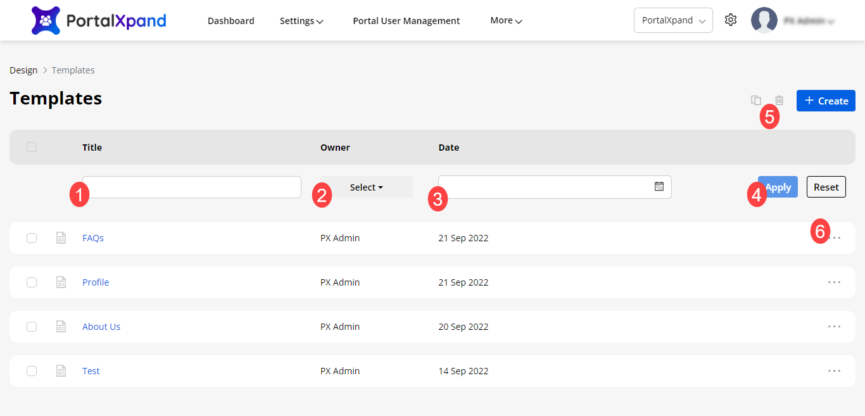
Task: Open the three-dot menu for Test row
Action: (x=835, y=371)
